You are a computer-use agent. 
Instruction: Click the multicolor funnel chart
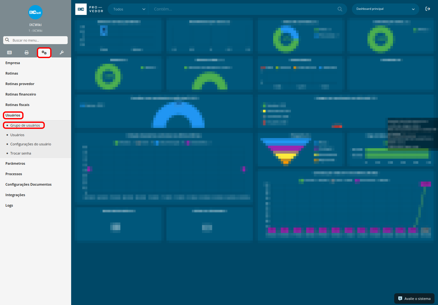(x=286, y=152)
